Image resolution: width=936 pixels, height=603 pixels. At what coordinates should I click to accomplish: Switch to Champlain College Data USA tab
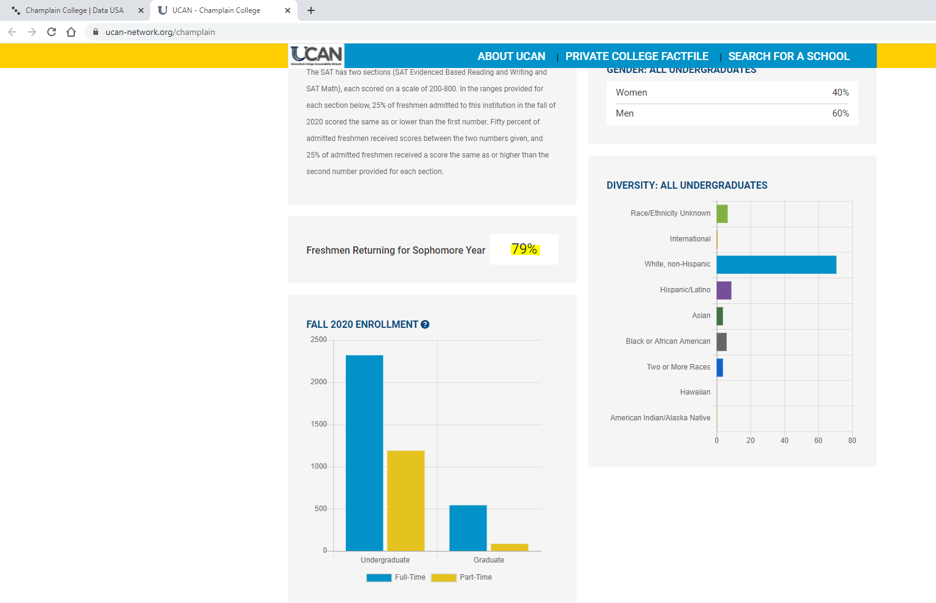pyautogui.click(x=74, y=10)
